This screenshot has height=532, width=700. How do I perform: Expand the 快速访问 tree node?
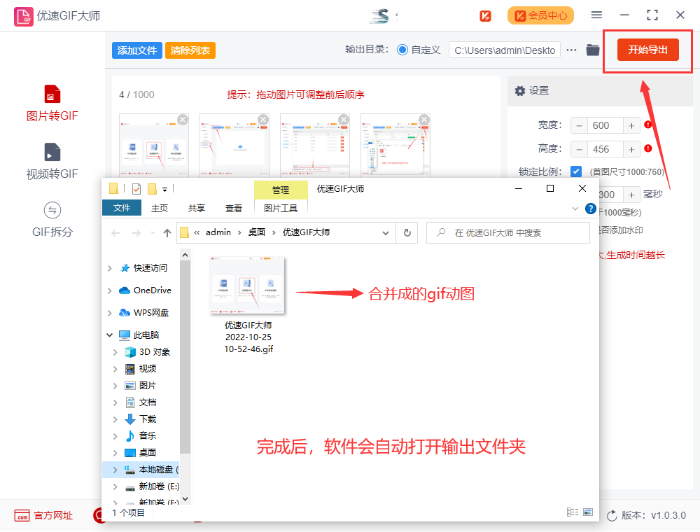point(110,268)
